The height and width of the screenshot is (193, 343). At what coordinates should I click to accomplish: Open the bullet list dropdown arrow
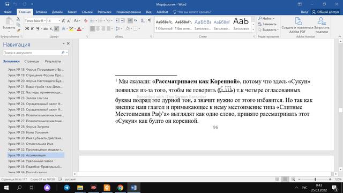click(x=96, y=21)
